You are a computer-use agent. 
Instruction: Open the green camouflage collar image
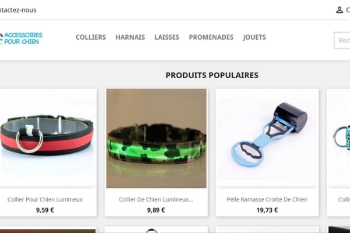[156, 138]
